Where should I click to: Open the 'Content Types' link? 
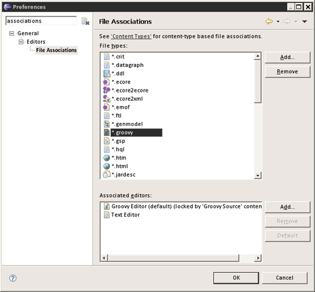131,36
